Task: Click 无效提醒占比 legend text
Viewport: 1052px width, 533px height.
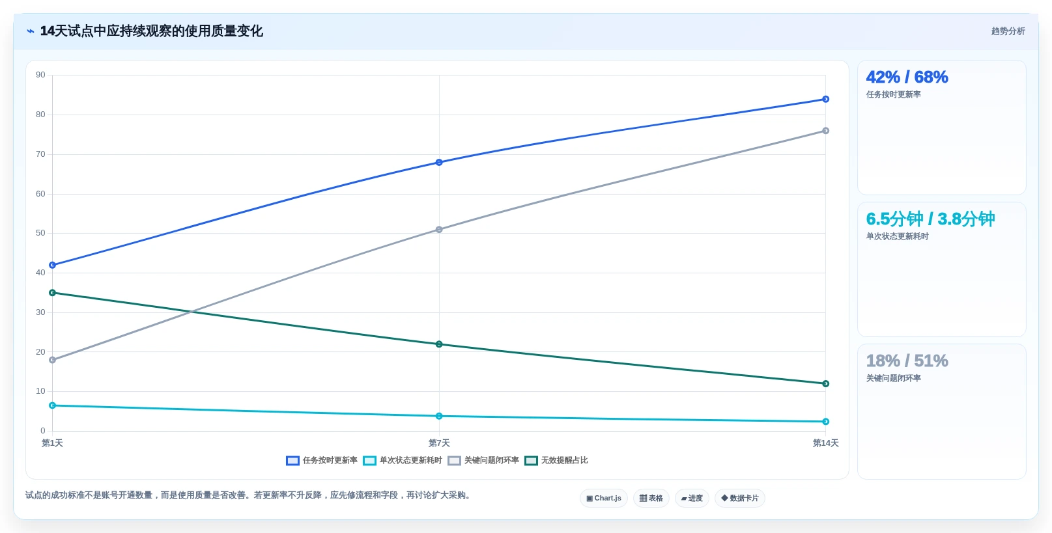Action: click(564, 461)
